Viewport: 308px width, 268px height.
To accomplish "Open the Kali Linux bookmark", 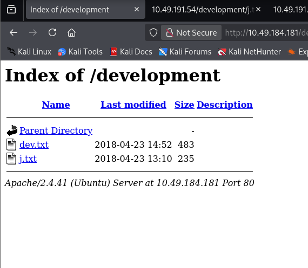I will (x=29, y=52).
